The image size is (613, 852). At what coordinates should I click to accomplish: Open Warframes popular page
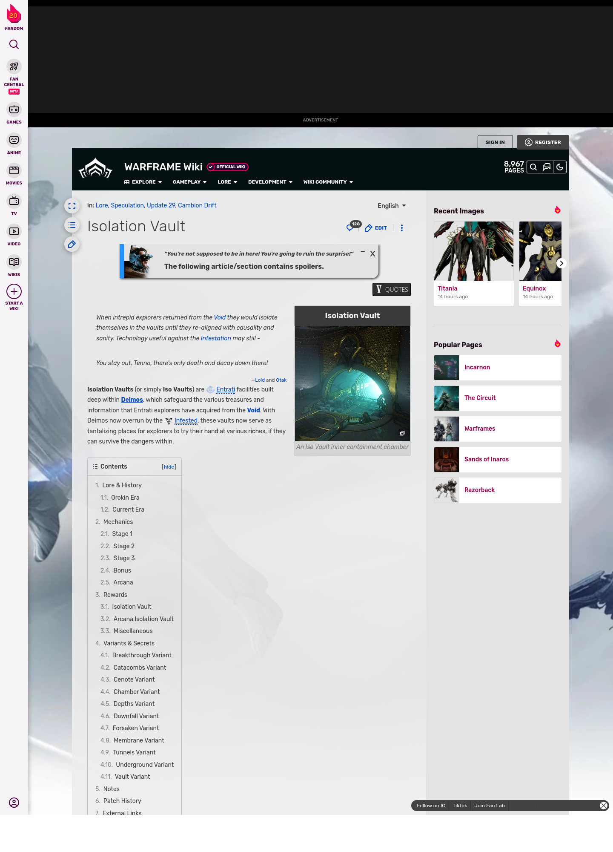(498, 429)
